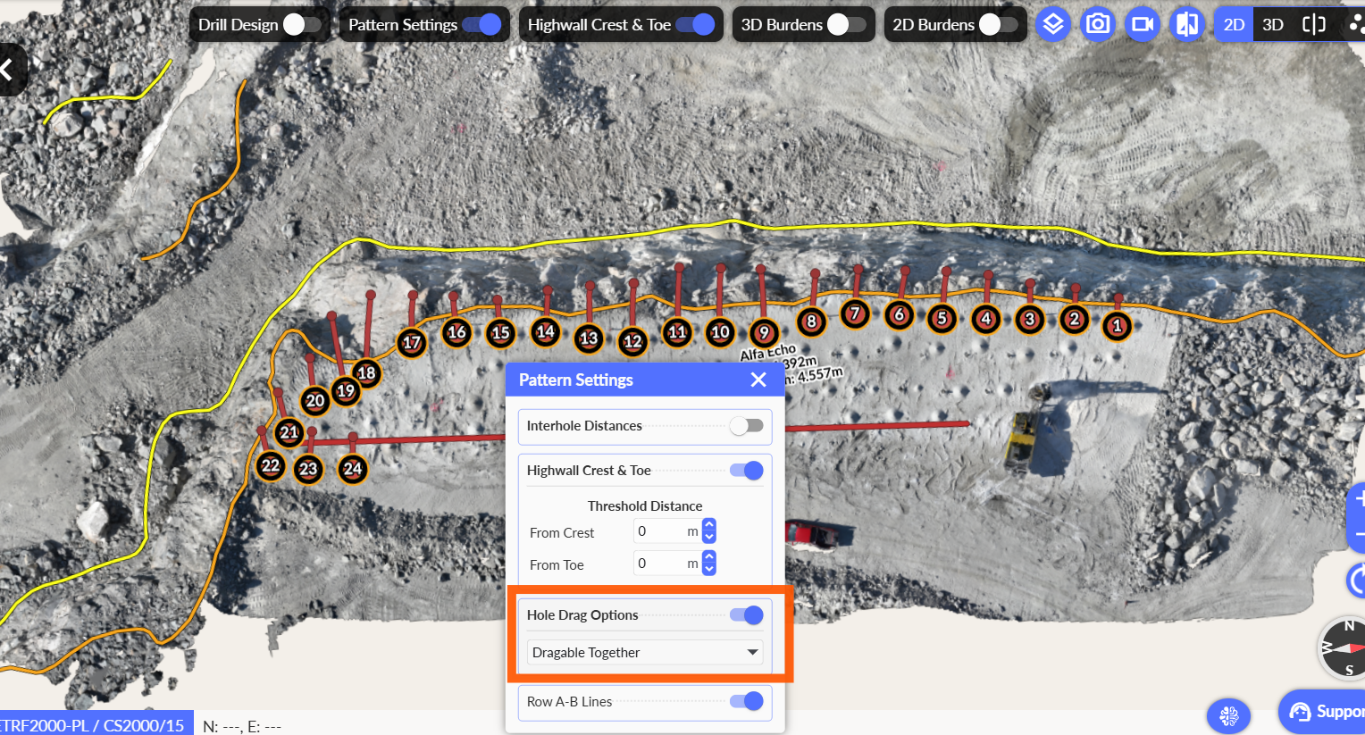Viewport: 1365px width, 735px height.
Task: Increase the From Crest threshold stepper
Action: point(709,526)
